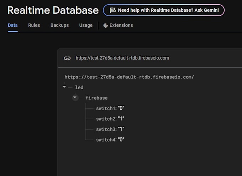Edit the switch1 value "0"
Image resolution: width=242 pixels, height=176 pixels.
pos(121,108)
